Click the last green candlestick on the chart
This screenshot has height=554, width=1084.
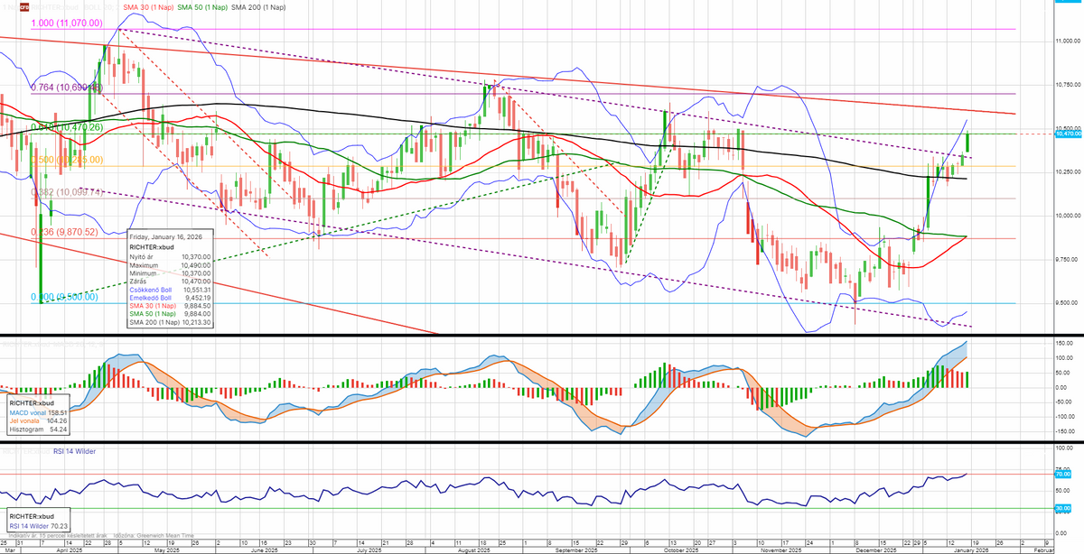(x=968, y=143)
